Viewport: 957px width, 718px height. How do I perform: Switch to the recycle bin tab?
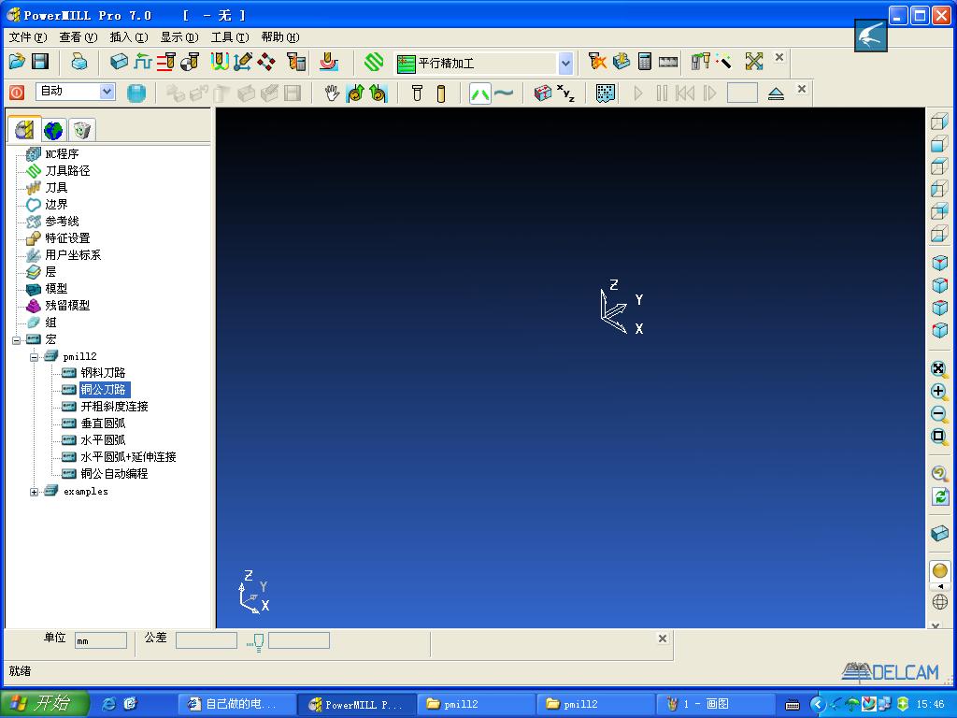point(81,130)
